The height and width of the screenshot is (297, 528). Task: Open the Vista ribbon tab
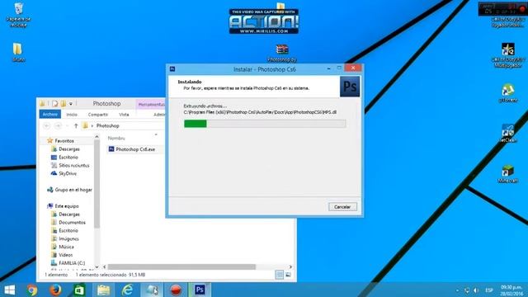click(x=124, y=115)
